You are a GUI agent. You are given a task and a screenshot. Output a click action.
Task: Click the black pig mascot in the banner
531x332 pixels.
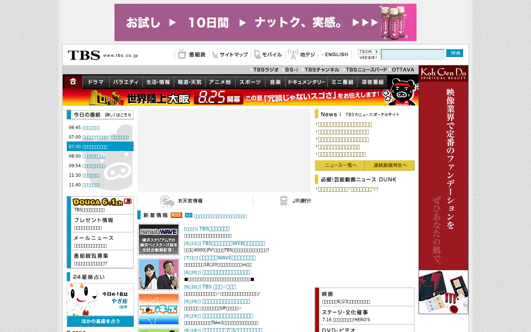400,92
